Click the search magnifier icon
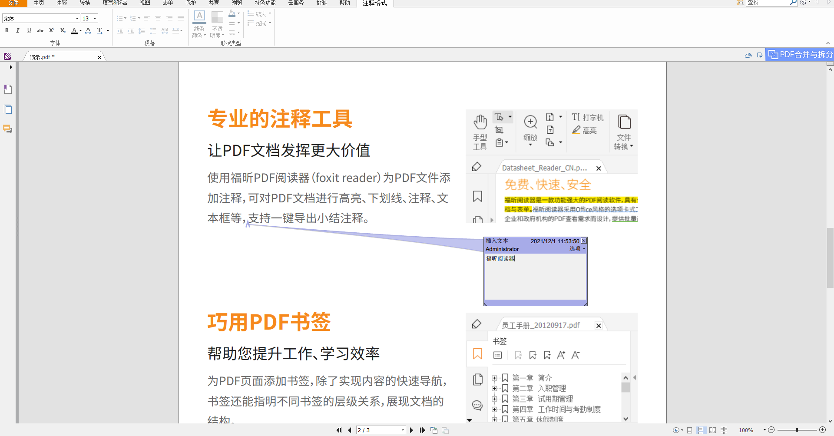Screen dimensions: 834x436 click(x=793, y=3)
